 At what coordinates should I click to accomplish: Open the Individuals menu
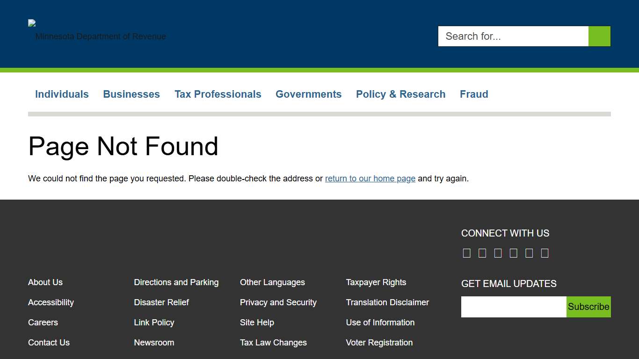click(62, 94)
